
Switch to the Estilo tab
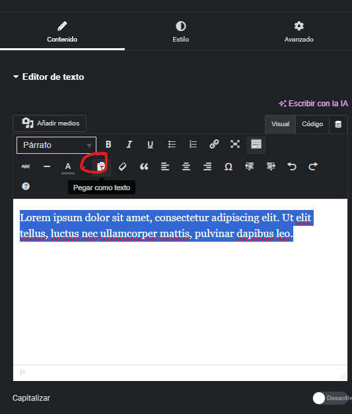click(x=180, y=32)
